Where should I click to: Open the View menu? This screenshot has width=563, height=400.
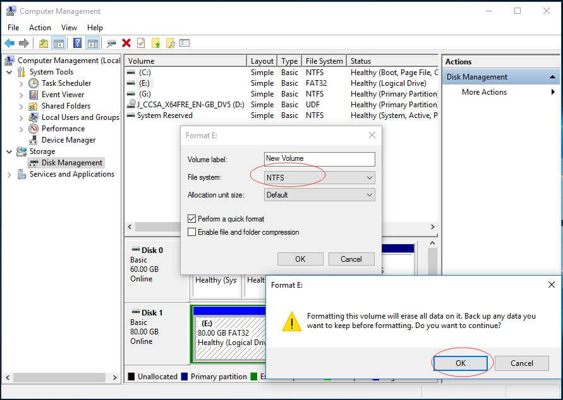69,28
